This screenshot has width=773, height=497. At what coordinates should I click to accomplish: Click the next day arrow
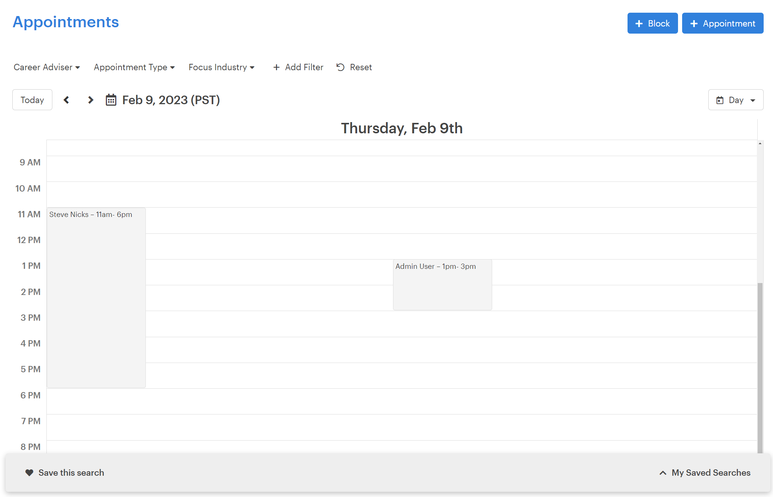tap(91, 100)
